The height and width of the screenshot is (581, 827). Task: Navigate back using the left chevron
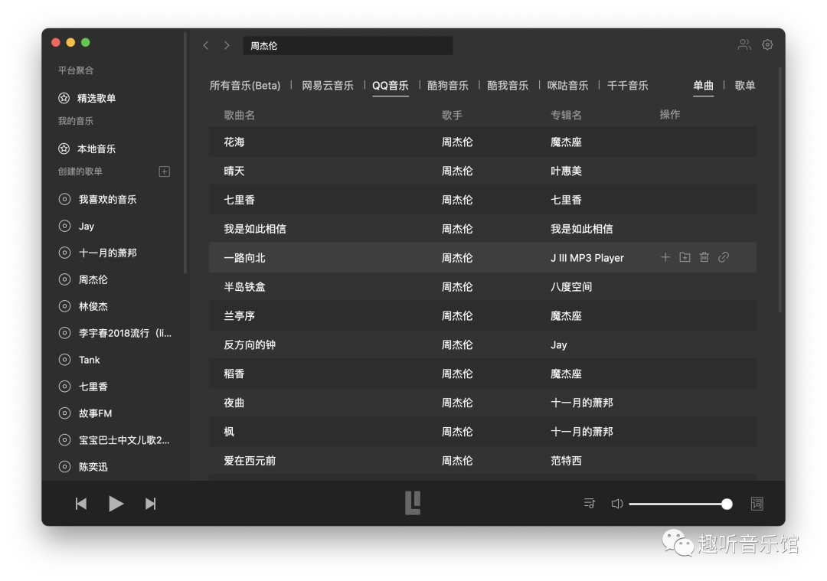tap(205, 45)
